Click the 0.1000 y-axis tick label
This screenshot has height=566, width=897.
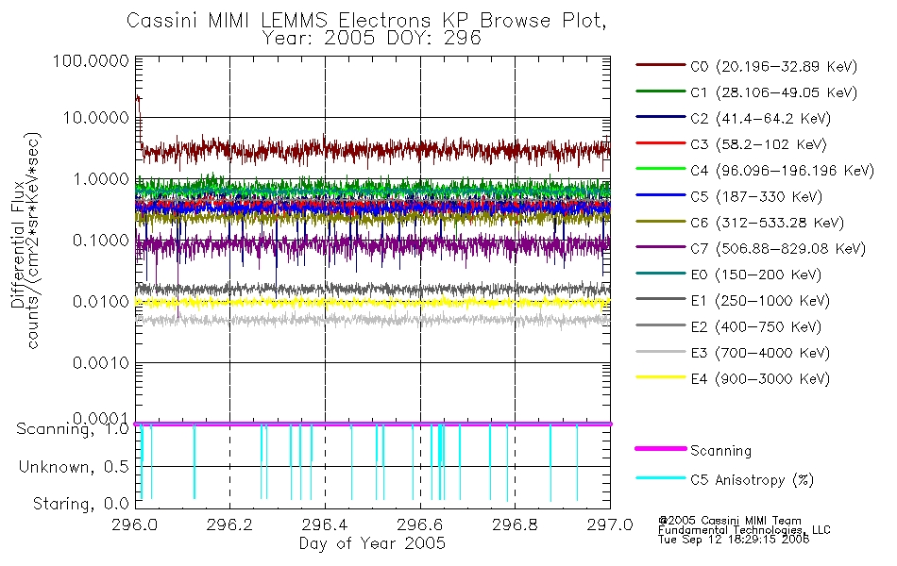[x=101, y=241]
